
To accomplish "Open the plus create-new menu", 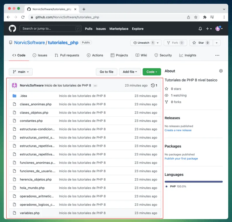I will point(209,29).
